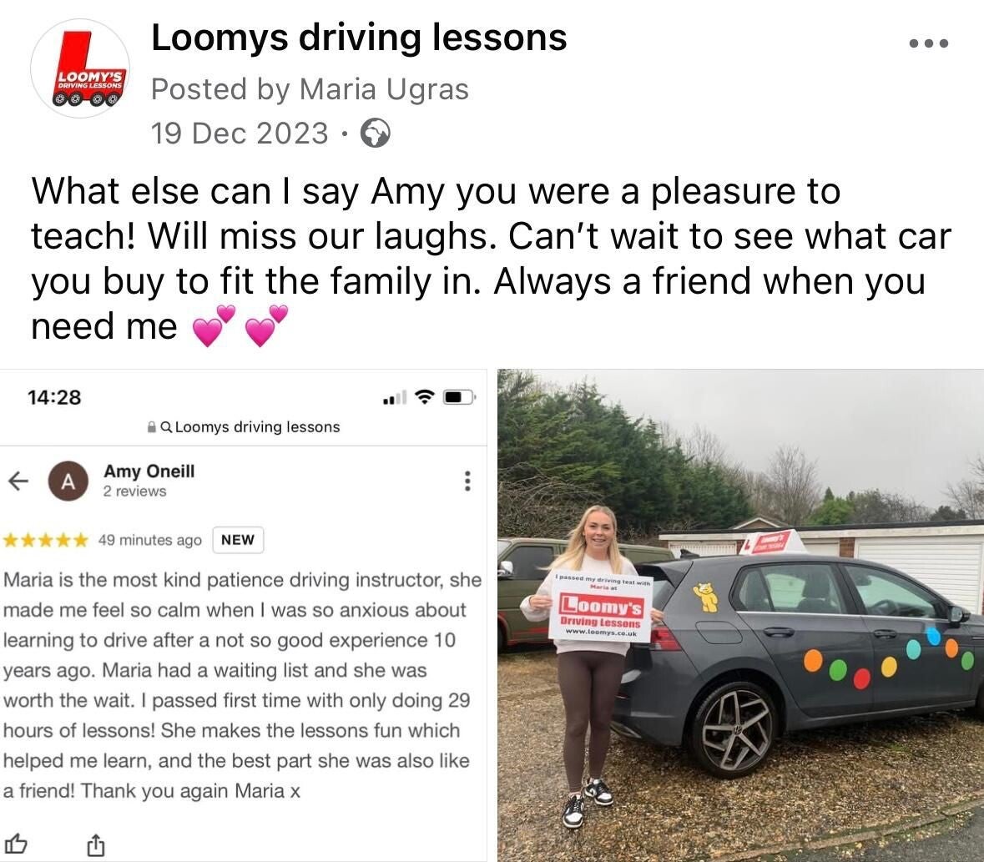Tap the thumbs-up like icon under review
Screen dimensions: 984x862
[16, 844]
